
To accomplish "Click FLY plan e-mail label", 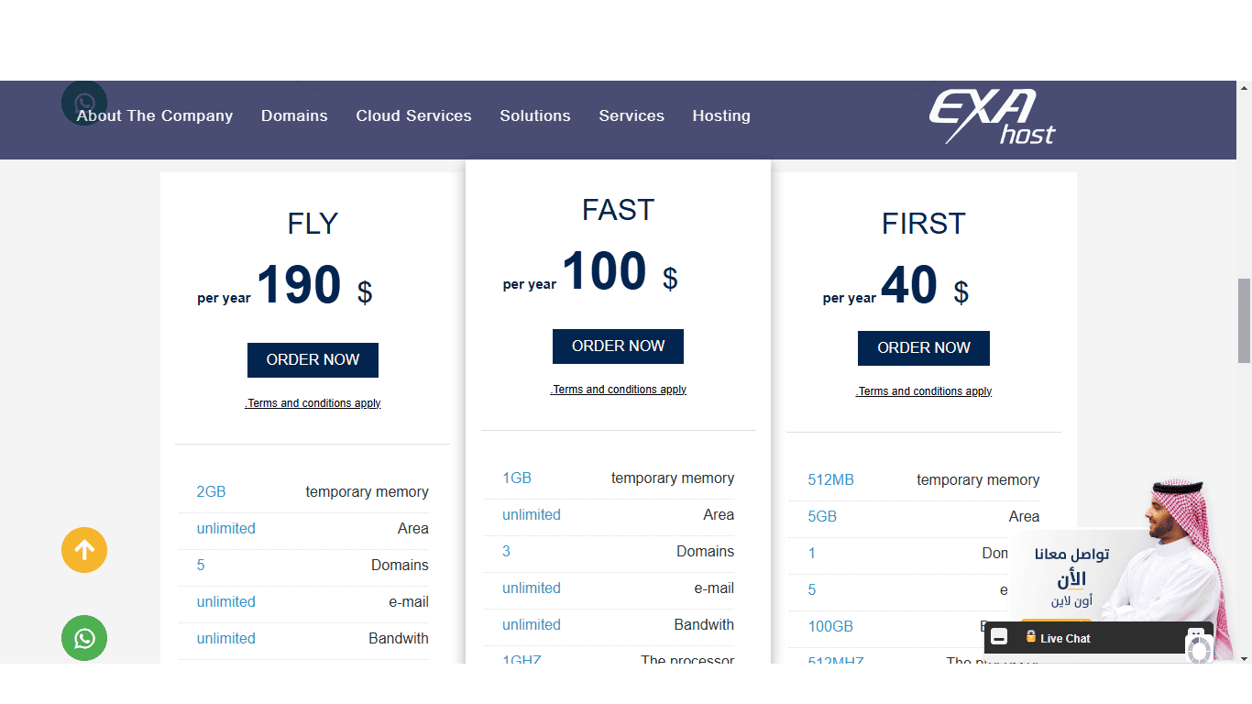I will pos(409,602).
